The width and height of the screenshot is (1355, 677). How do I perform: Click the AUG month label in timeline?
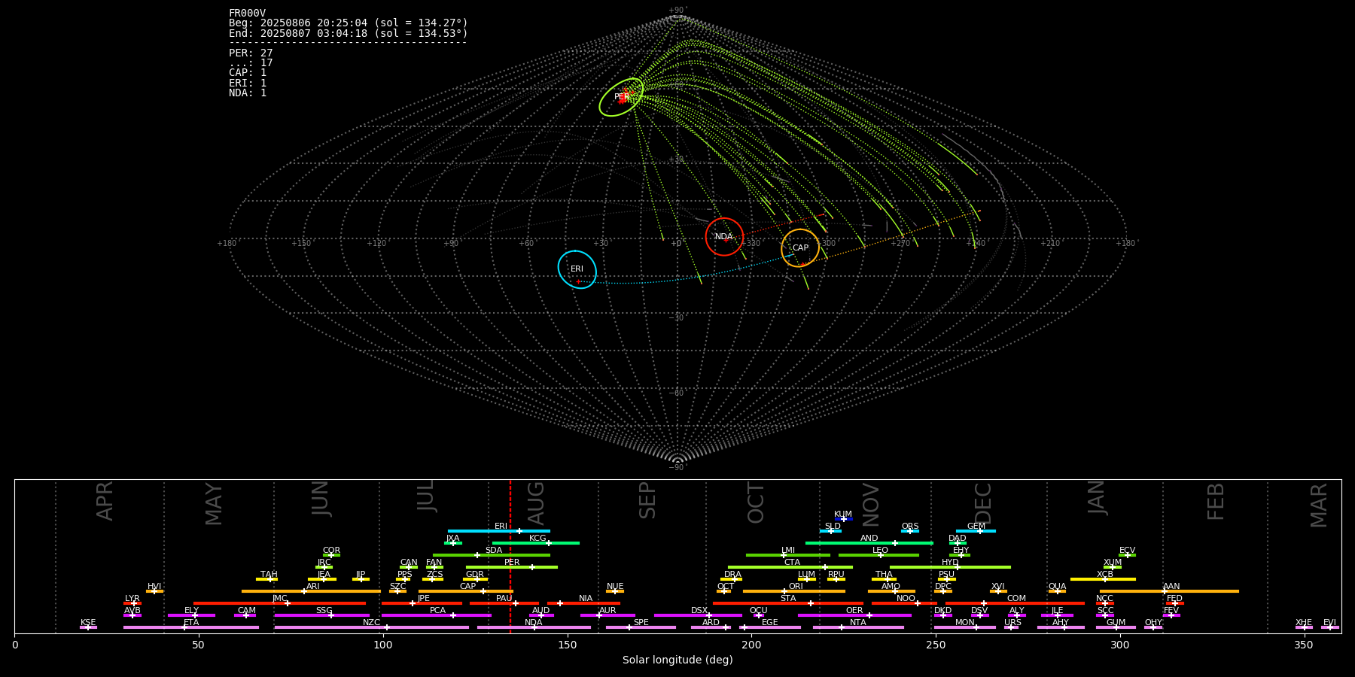click(536, 503)
